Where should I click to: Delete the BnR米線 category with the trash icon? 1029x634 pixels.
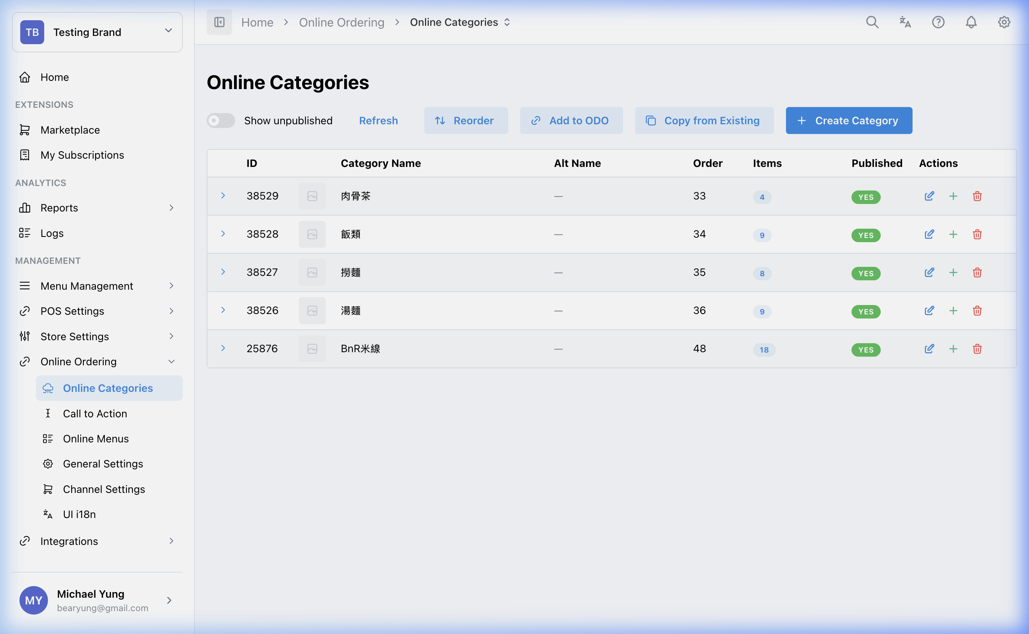(977, 348)
